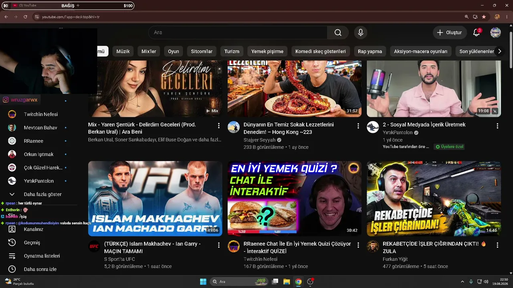Click the Windows taskbar search box
The width and height of the screenshot is (513, 288).
point(239,282)
